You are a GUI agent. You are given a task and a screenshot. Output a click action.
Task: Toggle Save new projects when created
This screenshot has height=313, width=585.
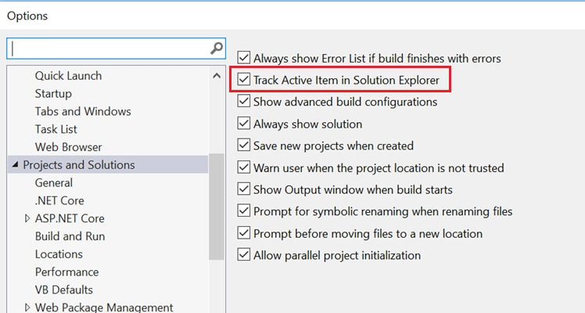point(245,146)
